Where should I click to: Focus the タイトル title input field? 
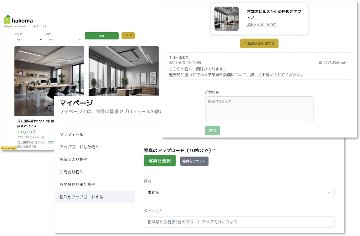click(x=239, y=222)
